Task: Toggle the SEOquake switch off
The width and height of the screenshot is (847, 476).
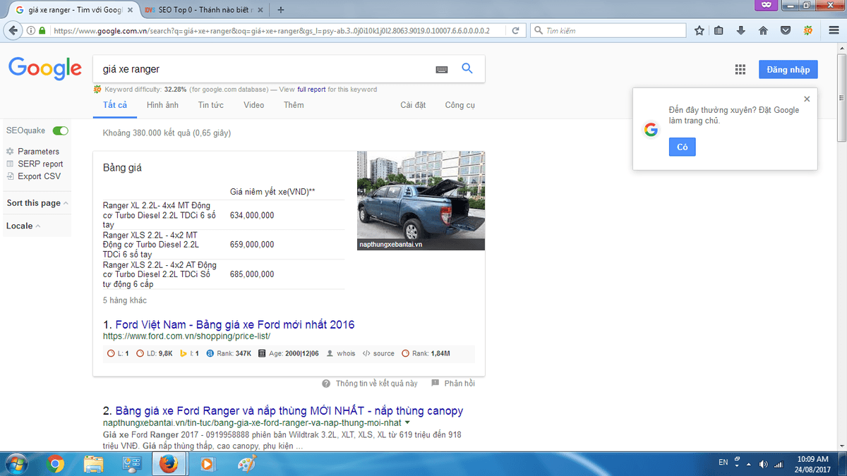Action: click(x=61, y=131)
